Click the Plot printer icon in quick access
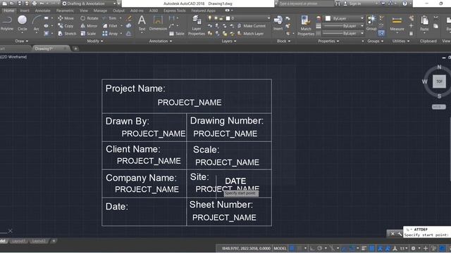The image size is (451, 253). pyautogui.click(x=35, y=4)
